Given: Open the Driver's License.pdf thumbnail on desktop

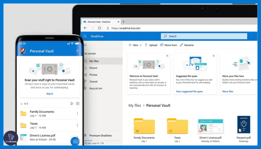Looking at the screenshot, I should pyautogui.click(x=210, y=126).
